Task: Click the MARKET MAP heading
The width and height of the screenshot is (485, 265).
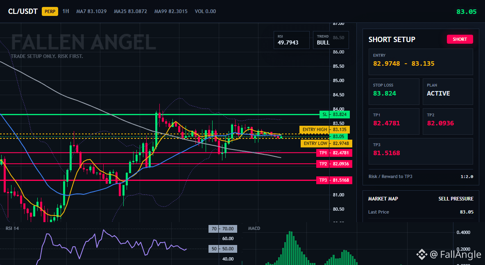Action: [x=383, y=199]
